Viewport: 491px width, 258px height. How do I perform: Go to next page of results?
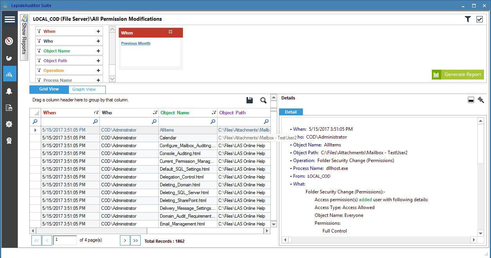tap(125, 241)
